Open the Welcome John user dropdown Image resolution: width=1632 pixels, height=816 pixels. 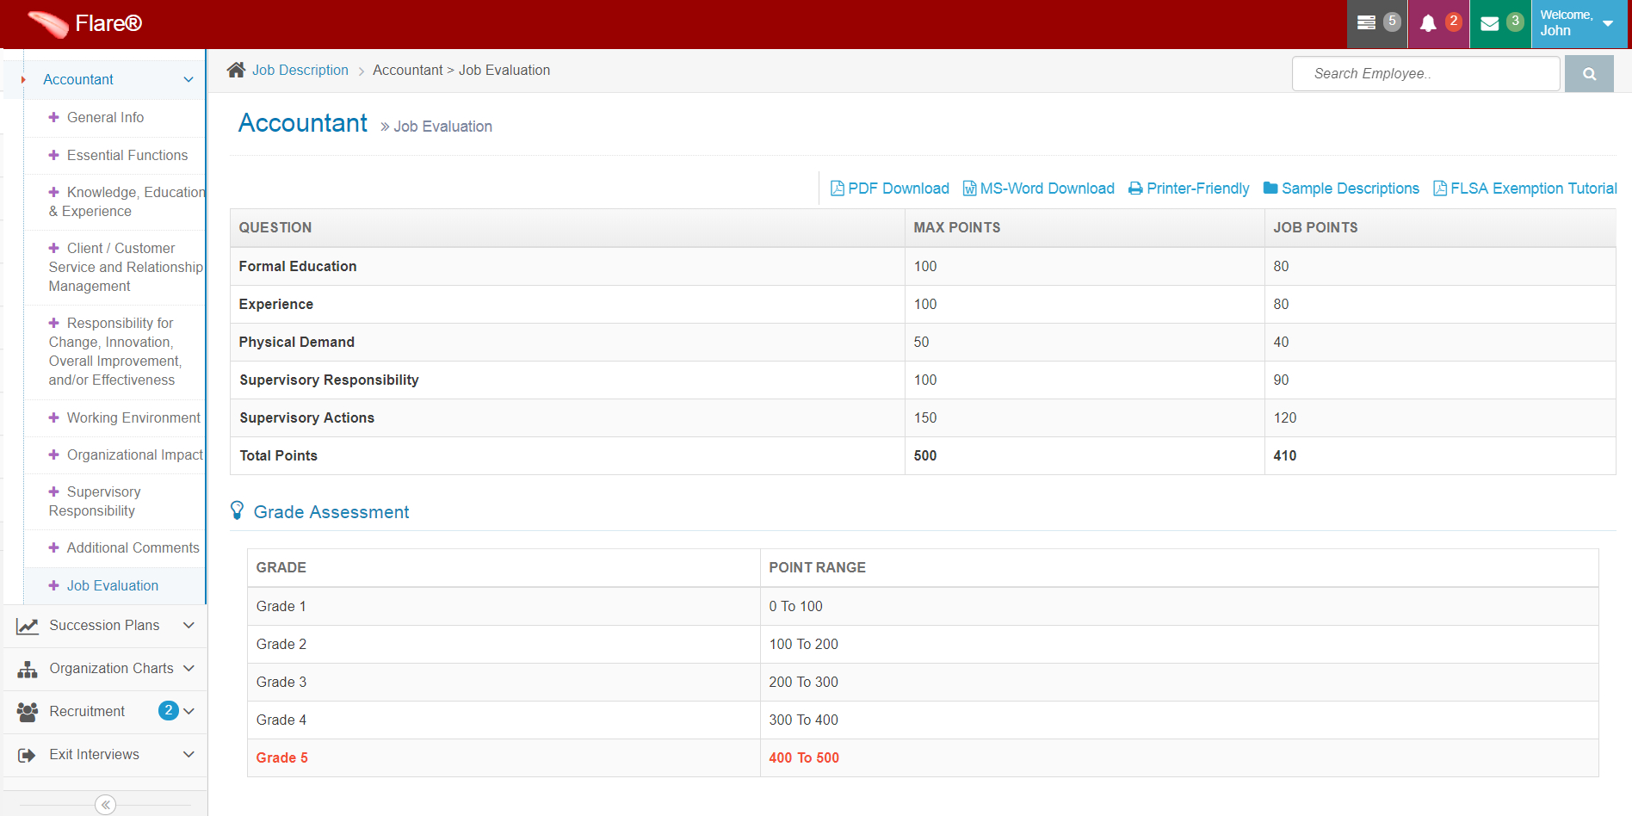1579,23
